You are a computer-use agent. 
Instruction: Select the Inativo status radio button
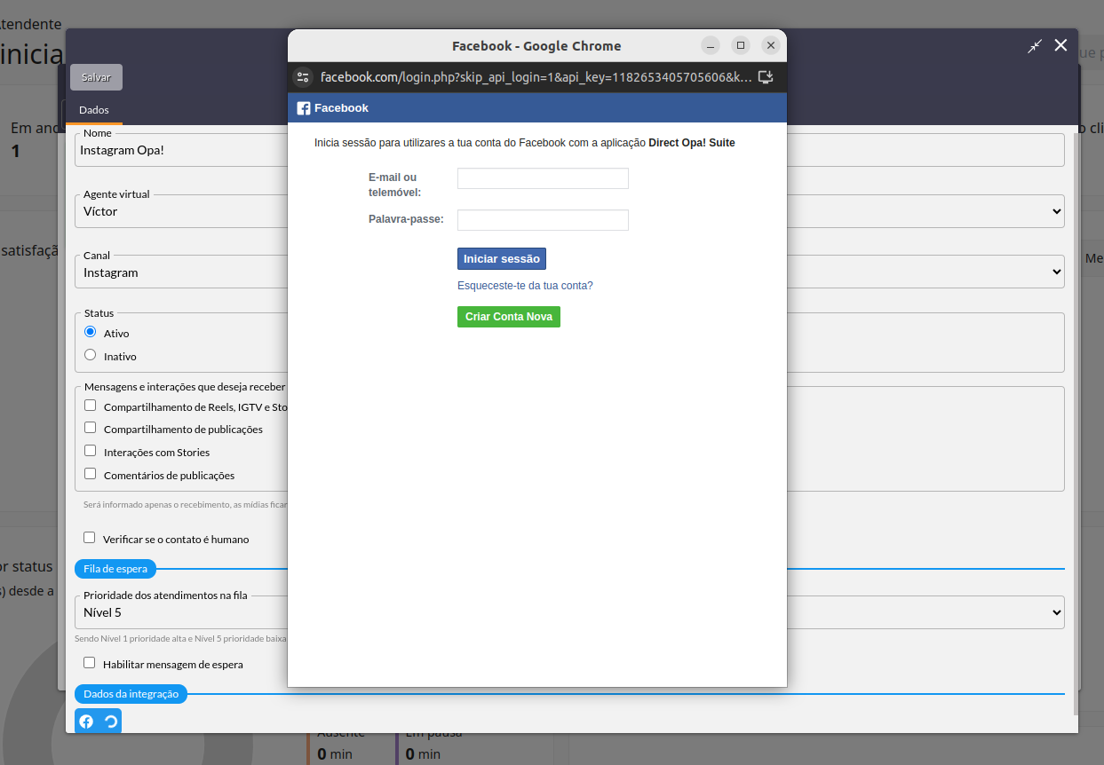click(90, 355)
